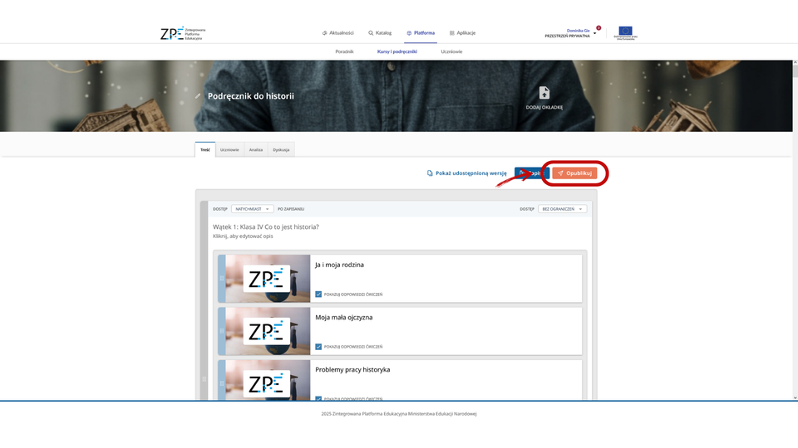Uncheck show exercise answers for Ja i moja rodzina
Screen dimensions: 798x448
click(318, 294)
